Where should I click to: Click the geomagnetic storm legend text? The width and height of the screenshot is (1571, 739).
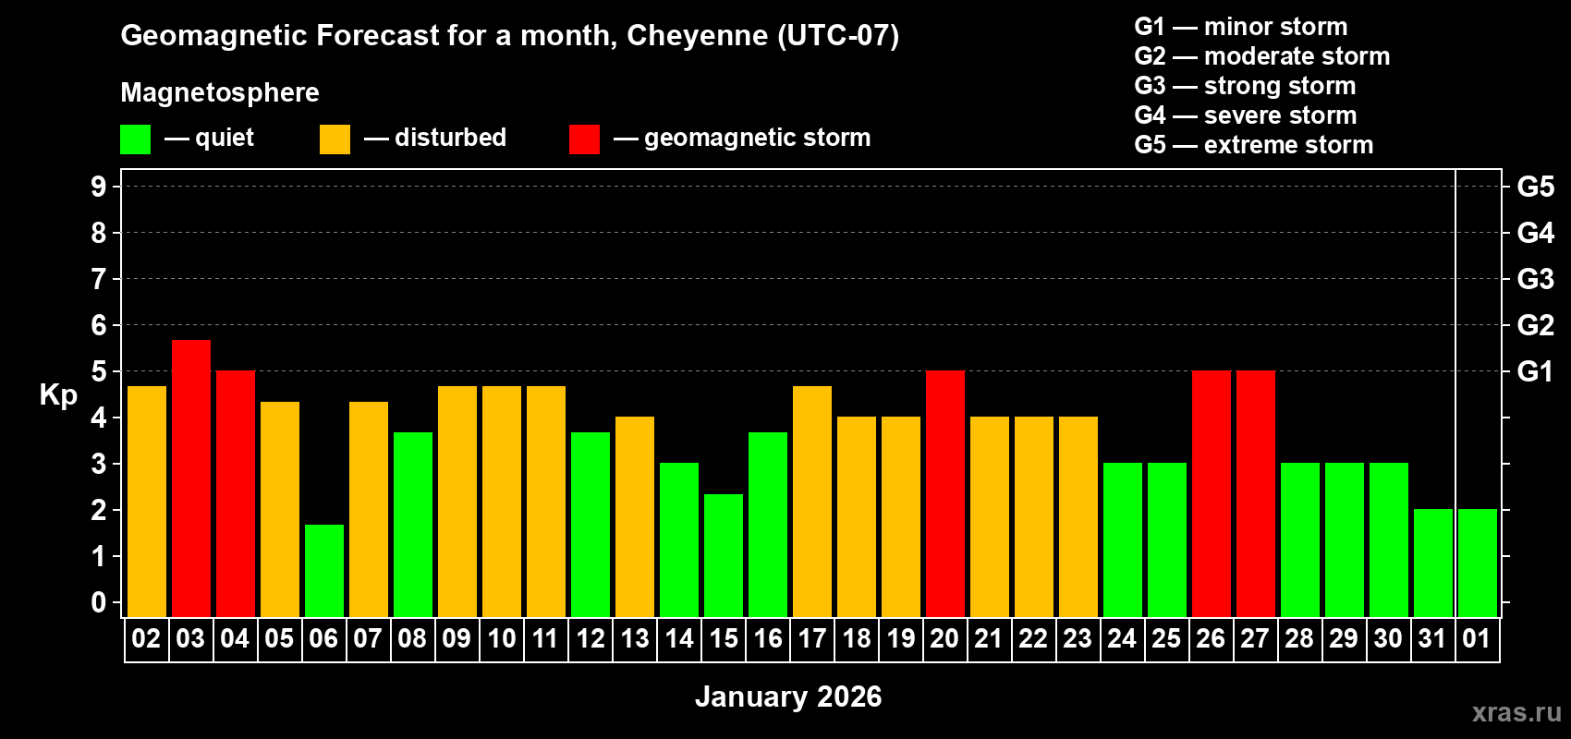[x=758, y=139]
